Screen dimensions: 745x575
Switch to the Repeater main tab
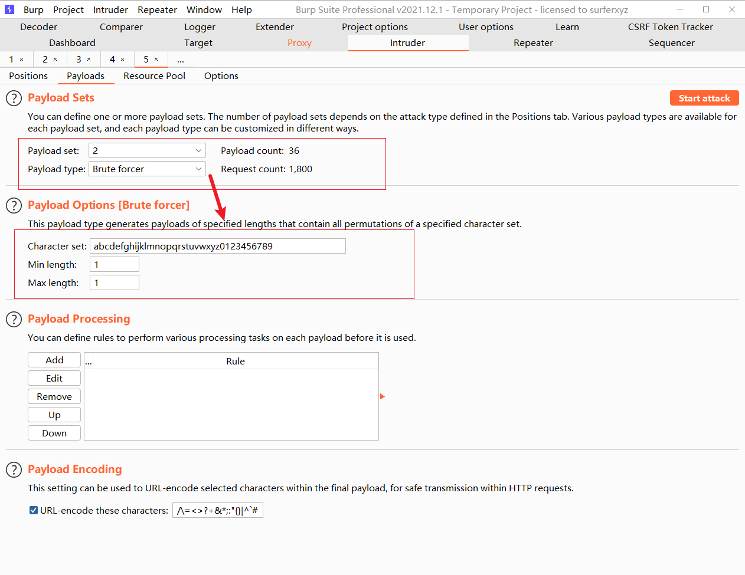pos(533,43)
